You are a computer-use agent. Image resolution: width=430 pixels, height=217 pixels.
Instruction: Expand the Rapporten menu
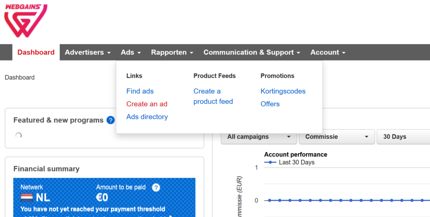click(x=172, y=52)
